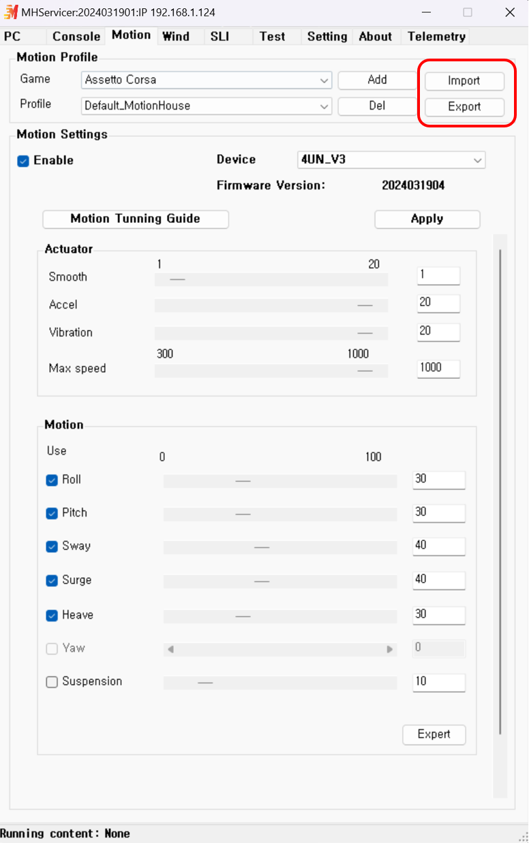The image size is (529, 843).
Task: Click the Smooth value field
Action: tap(438, 275)
